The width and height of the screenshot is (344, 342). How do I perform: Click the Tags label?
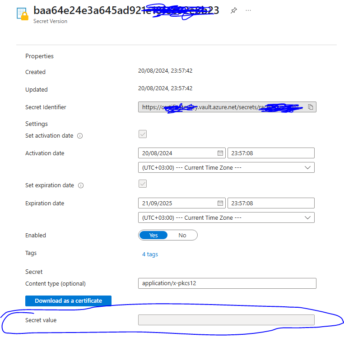coord(31,253)
